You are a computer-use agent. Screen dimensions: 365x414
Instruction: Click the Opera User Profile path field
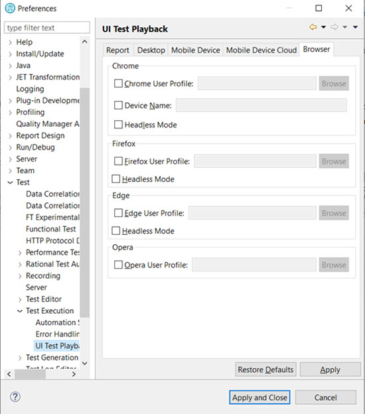(254, 265)
